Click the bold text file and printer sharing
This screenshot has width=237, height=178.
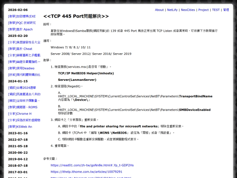(x=118, y=127)
